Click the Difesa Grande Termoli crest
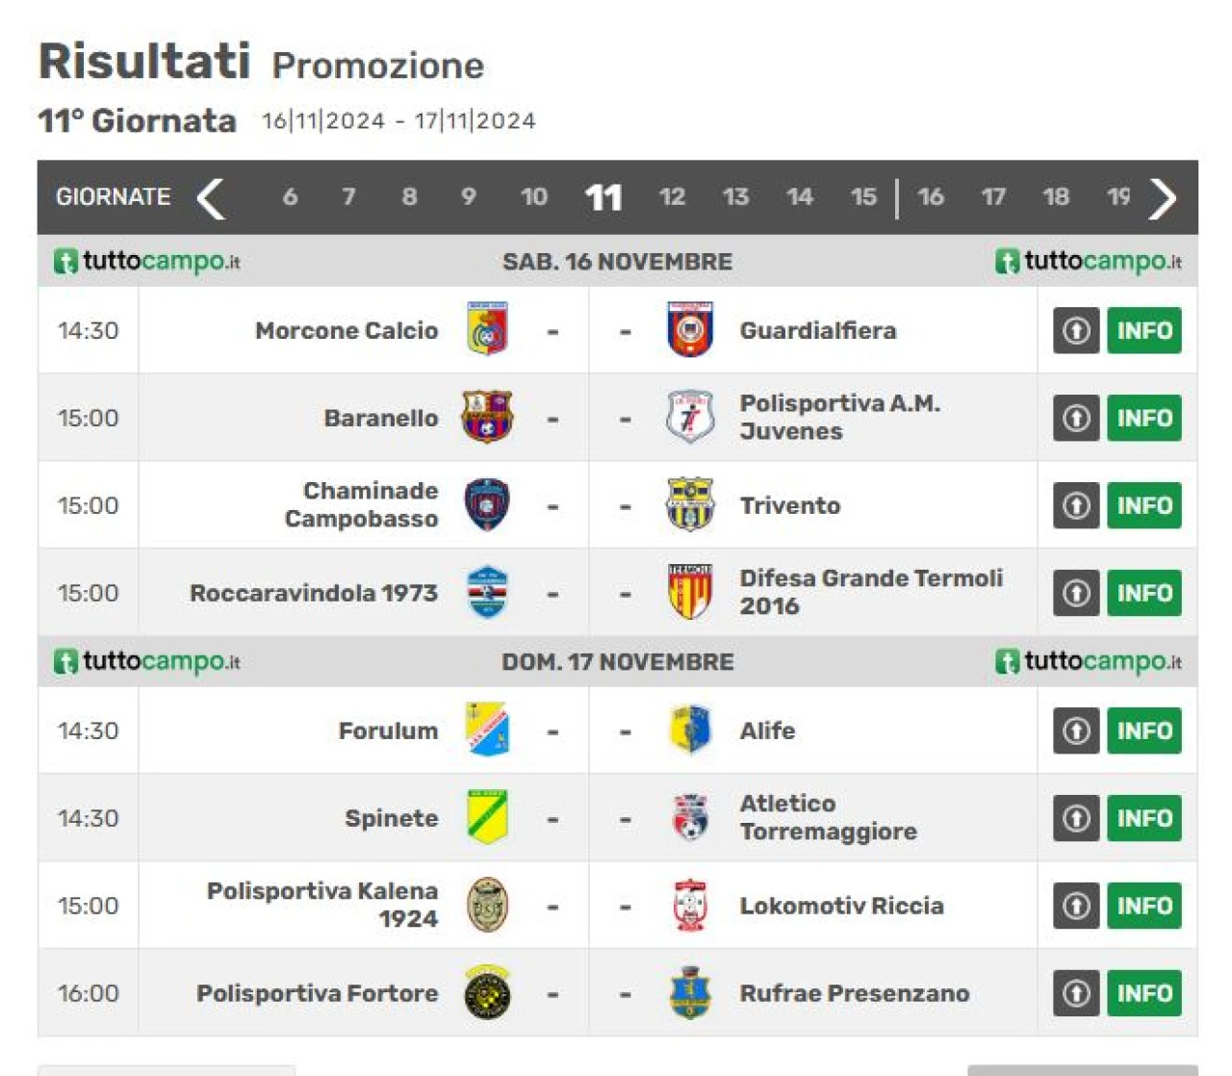The height and width of the screenshot is (1076, 1232). click(x=690, y=592)
